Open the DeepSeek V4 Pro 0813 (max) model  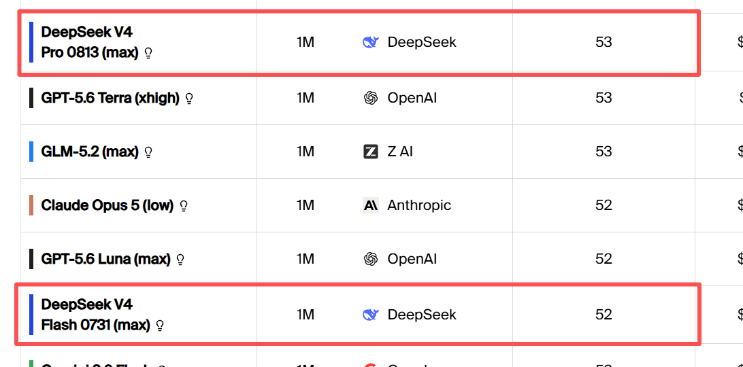pyautogui.click(x=90, y=42)
